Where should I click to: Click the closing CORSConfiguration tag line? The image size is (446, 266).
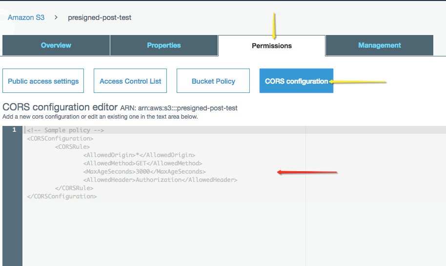point(62,196)
